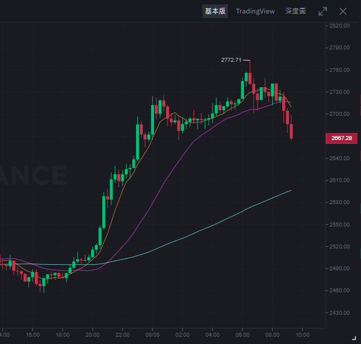Click the 10:00 time axis label
The image size is (361, 344).
coord(303,335)
